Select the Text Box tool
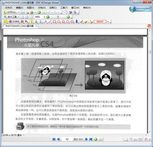The image size is (153, 147). 22,22
